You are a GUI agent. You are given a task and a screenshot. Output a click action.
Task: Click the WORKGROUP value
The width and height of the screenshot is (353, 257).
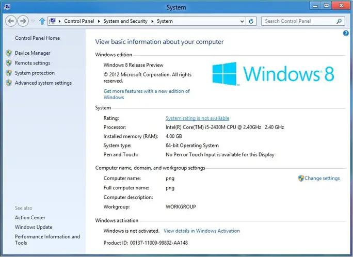coord(181,207)
